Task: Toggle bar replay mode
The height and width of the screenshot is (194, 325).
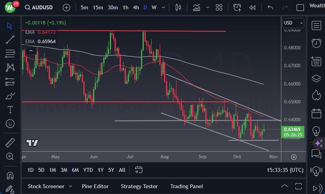Action: click(253, 7)
